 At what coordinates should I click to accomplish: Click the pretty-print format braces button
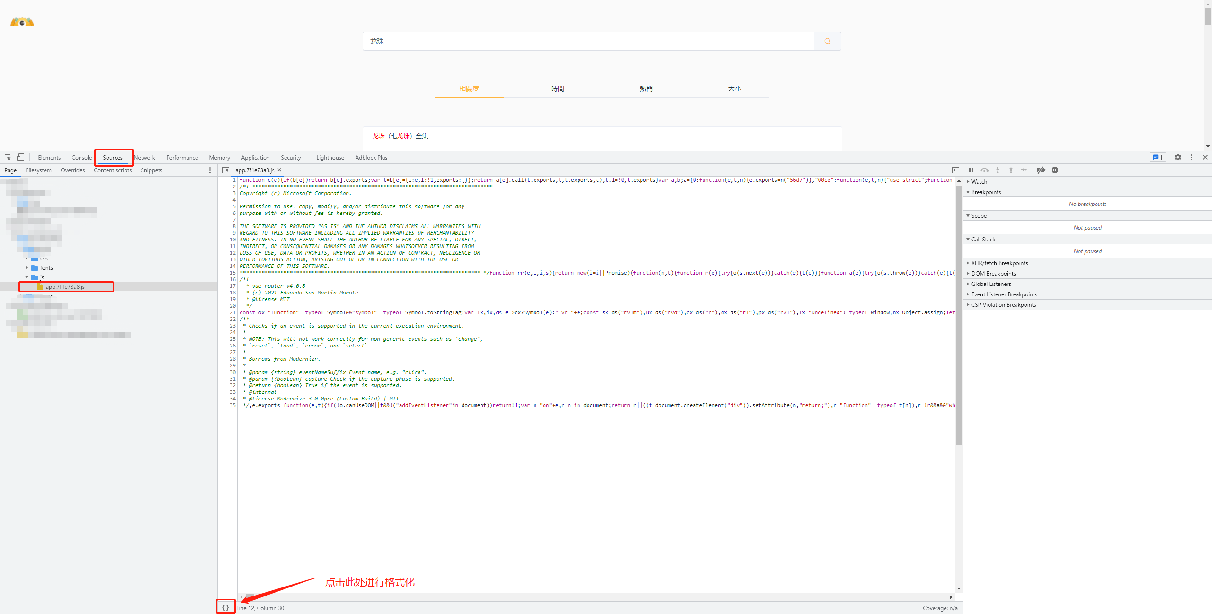point(225,607)
